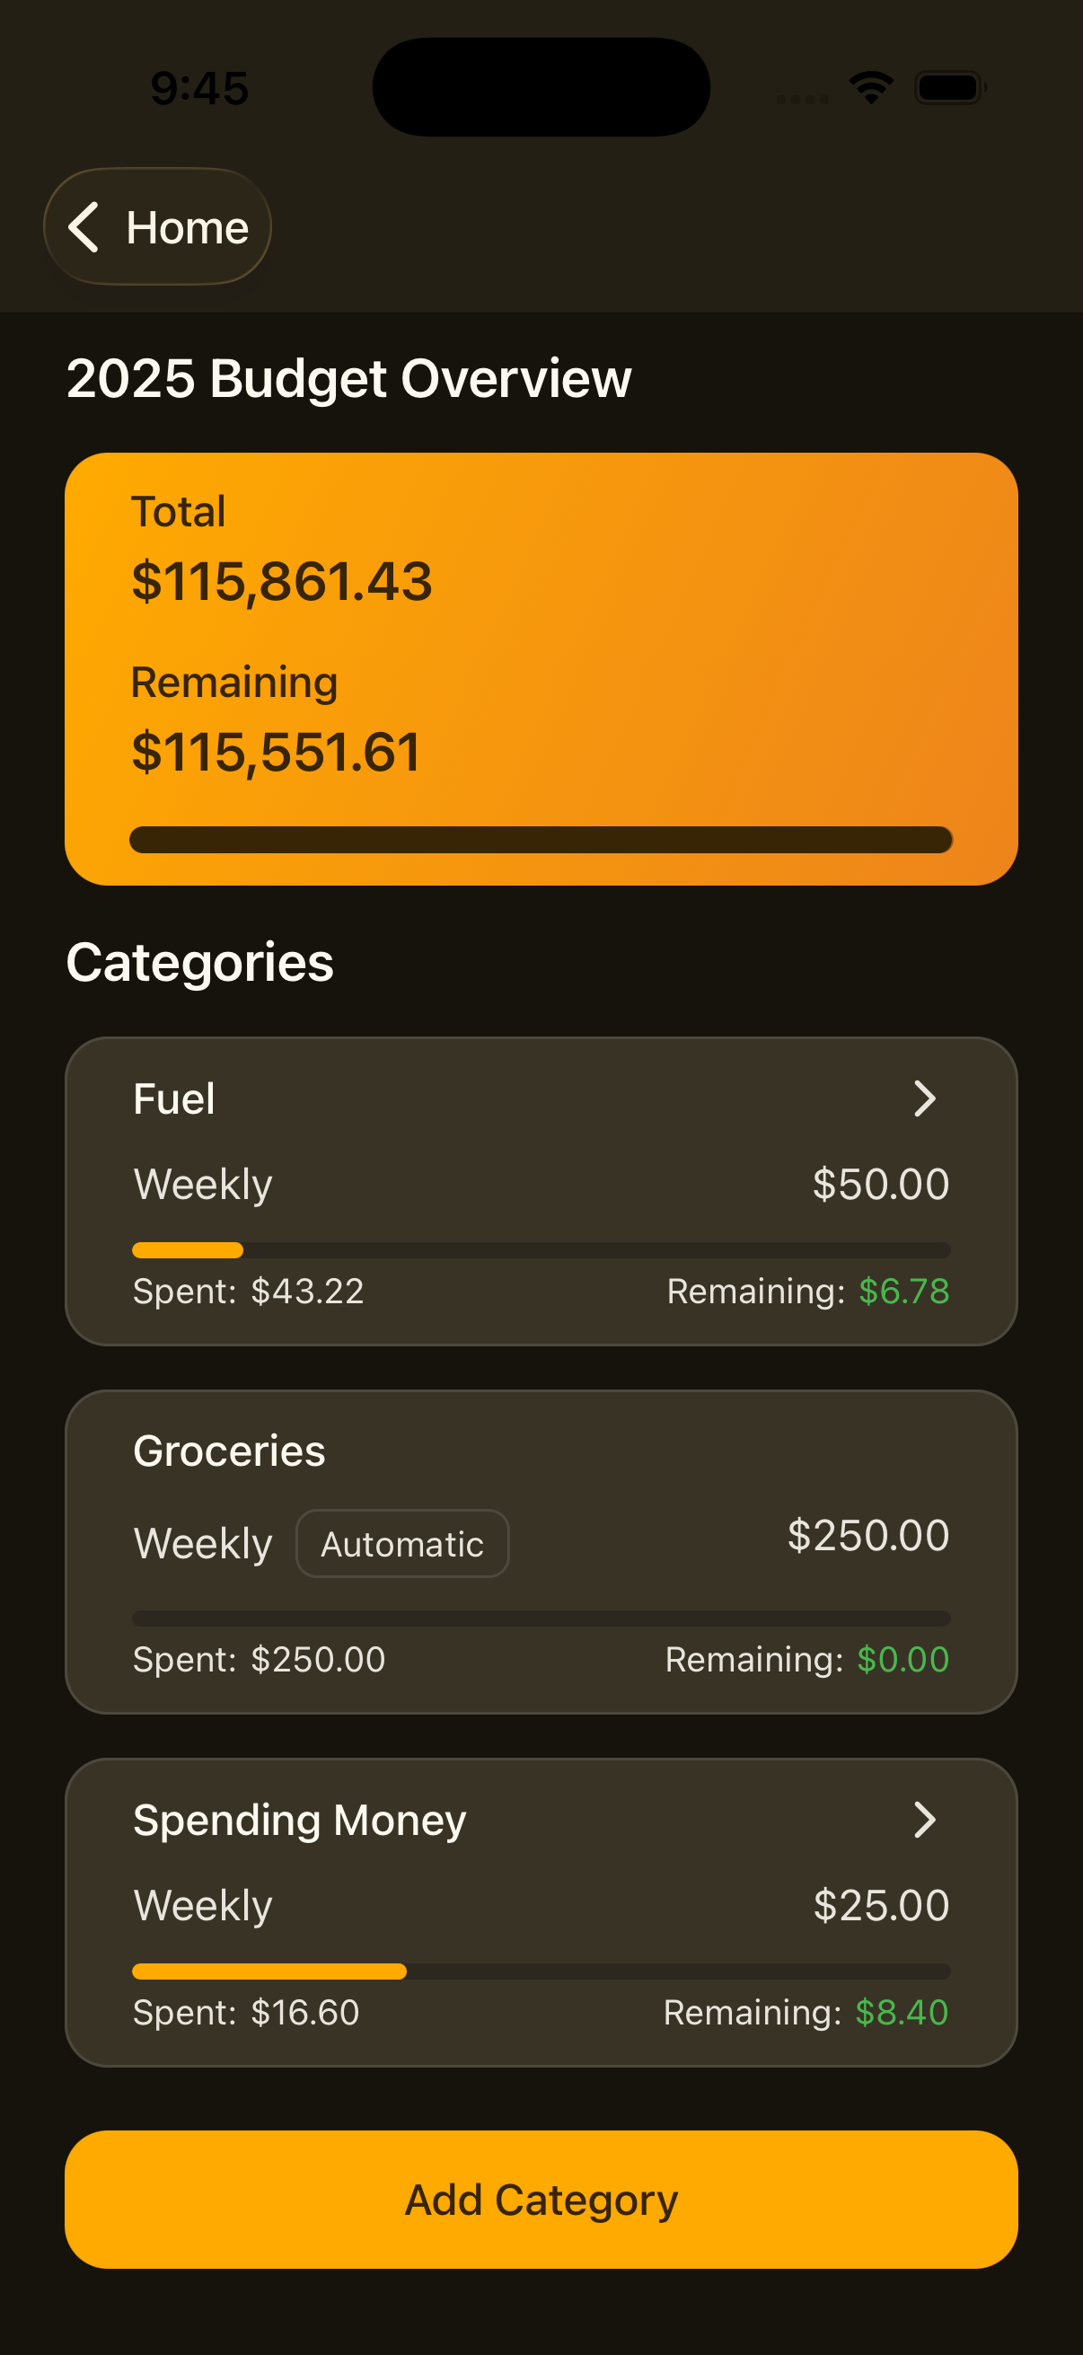Viewport: 1083px width, 2355px height.
Task: Tap the Remaining $115,551.61 amount
Action: (x=275, y=753)
